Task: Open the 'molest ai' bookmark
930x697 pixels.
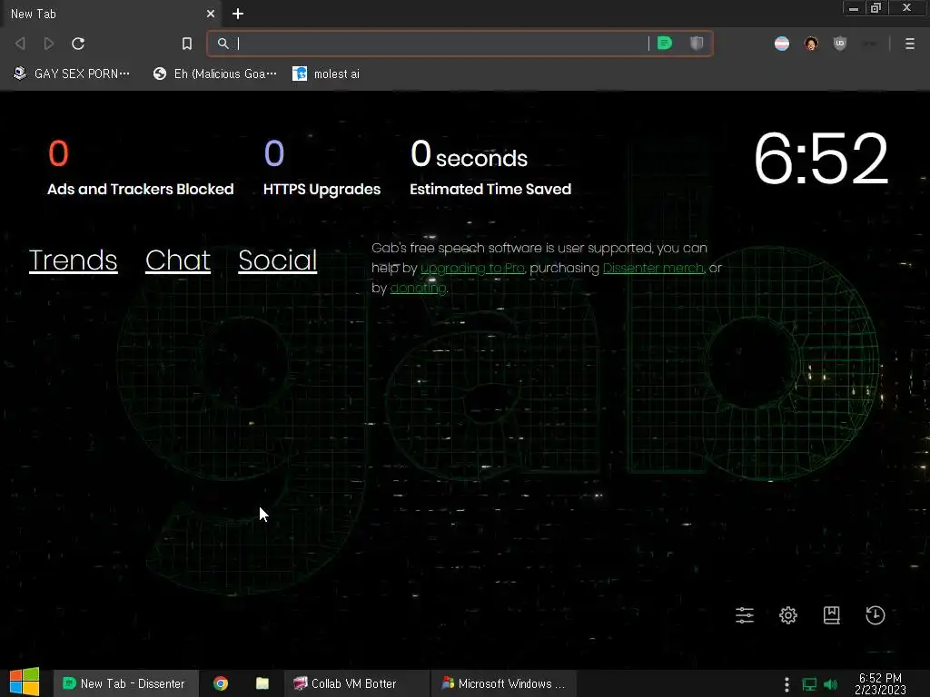Action: [326, 74]
